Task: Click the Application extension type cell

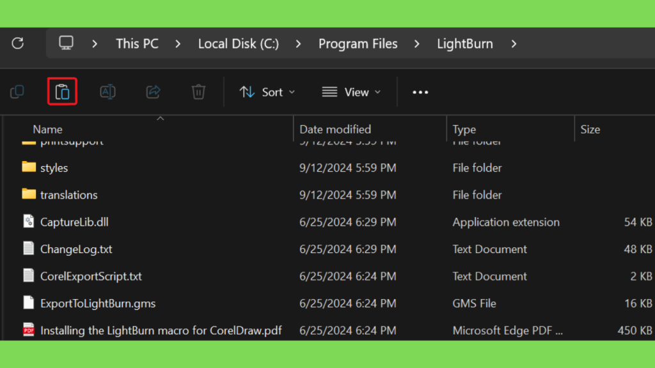Action: [506, 222]
